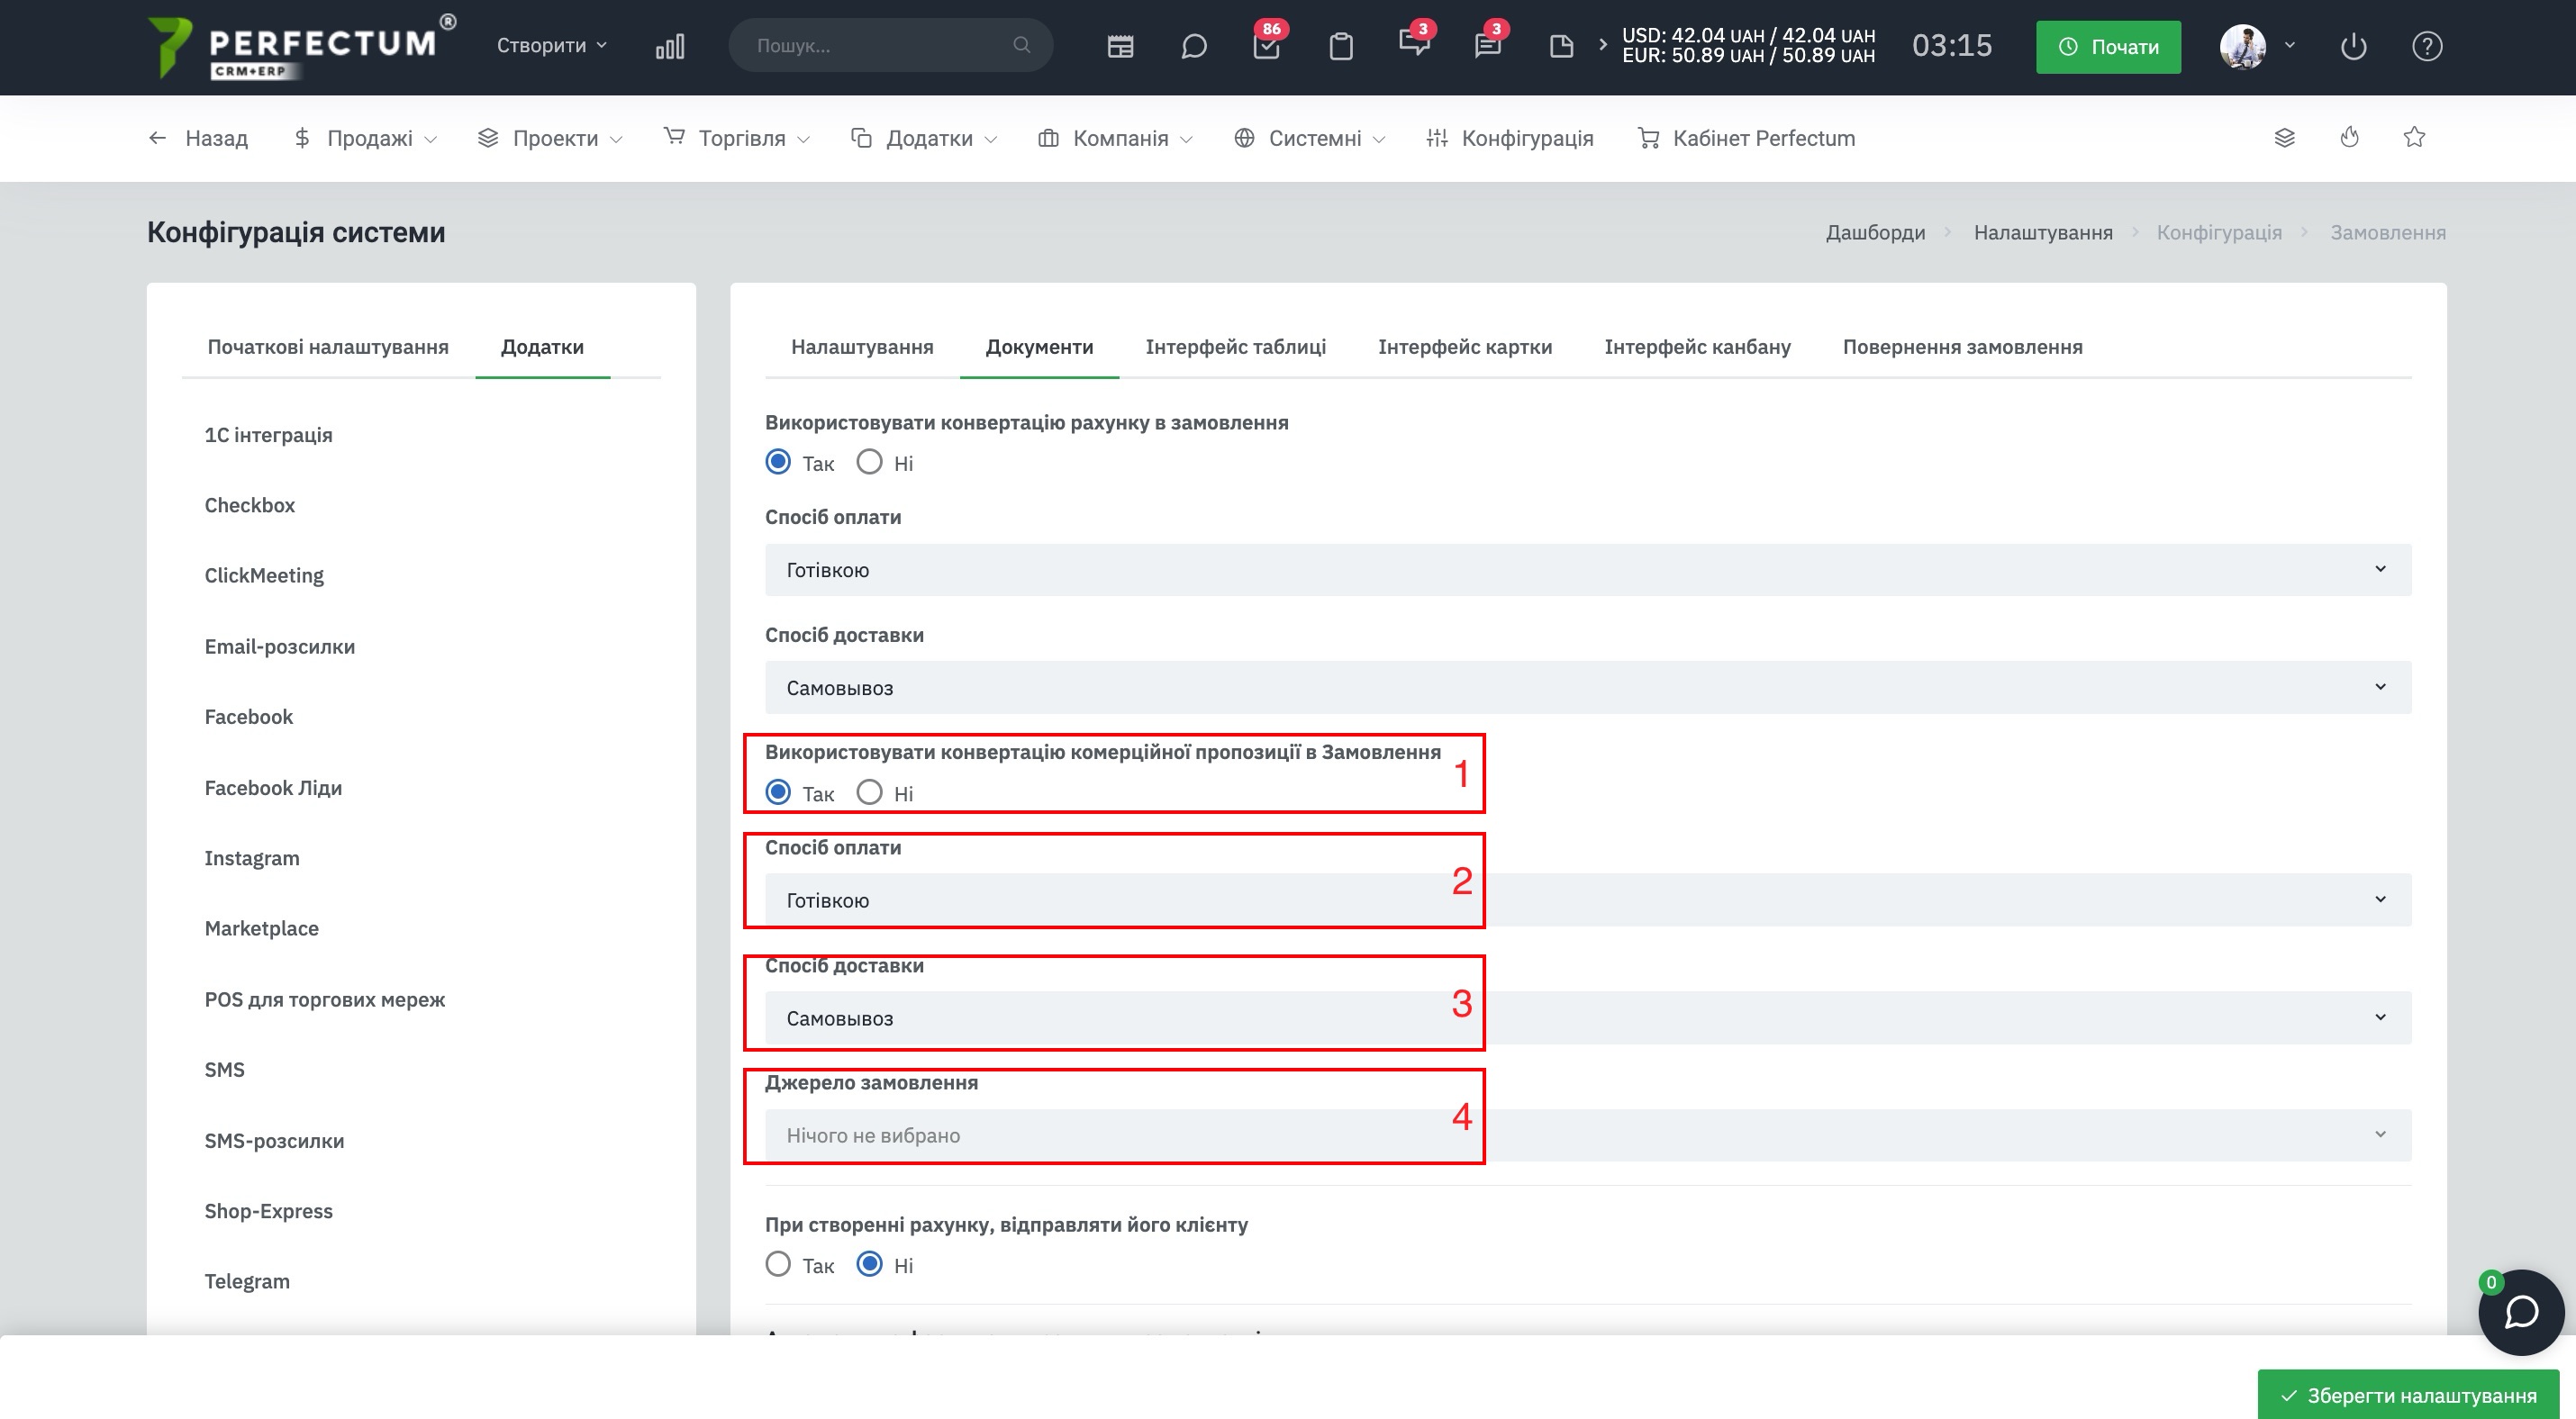Select Ні for invoice conversion to order
2576x1419 pixels.
tap(870, 462)
